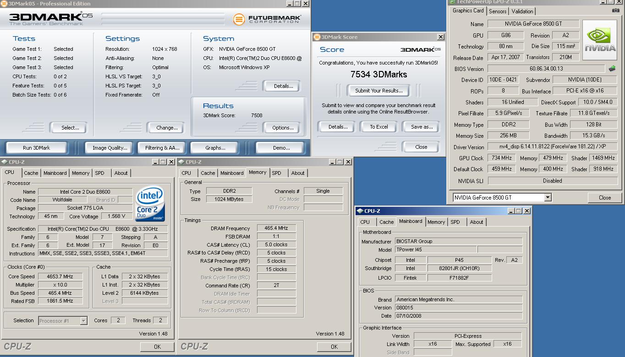625x357 pixels.
Task: Open the Cache tab in CPU window
Action: click(31, 173)
